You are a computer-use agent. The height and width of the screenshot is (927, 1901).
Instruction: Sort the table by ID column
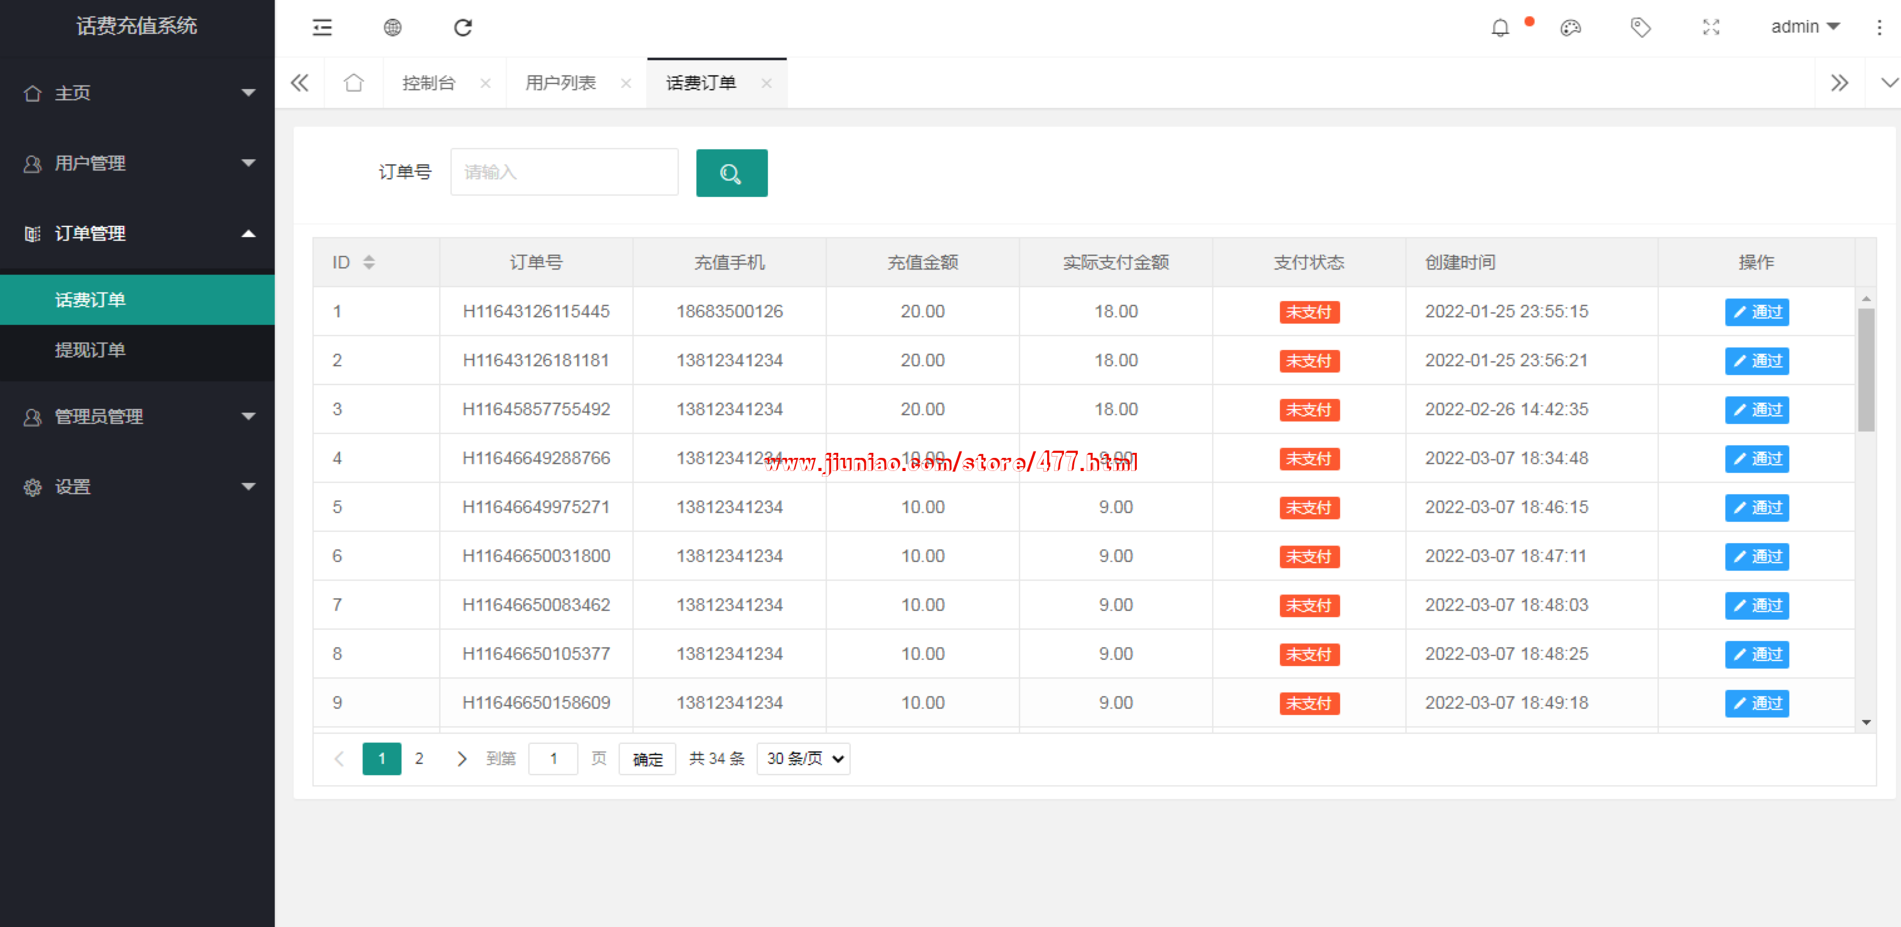click(x=369, y=262)
